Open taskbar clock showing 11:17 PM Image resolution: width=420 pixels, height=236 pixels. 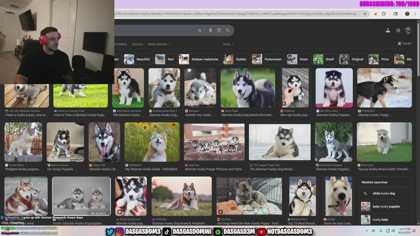[x=404, y=231]
